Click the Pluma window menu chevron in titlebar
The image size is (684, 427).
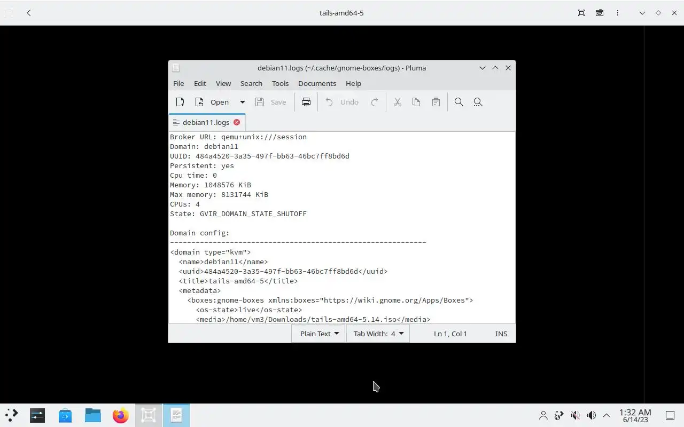(482, 68)
